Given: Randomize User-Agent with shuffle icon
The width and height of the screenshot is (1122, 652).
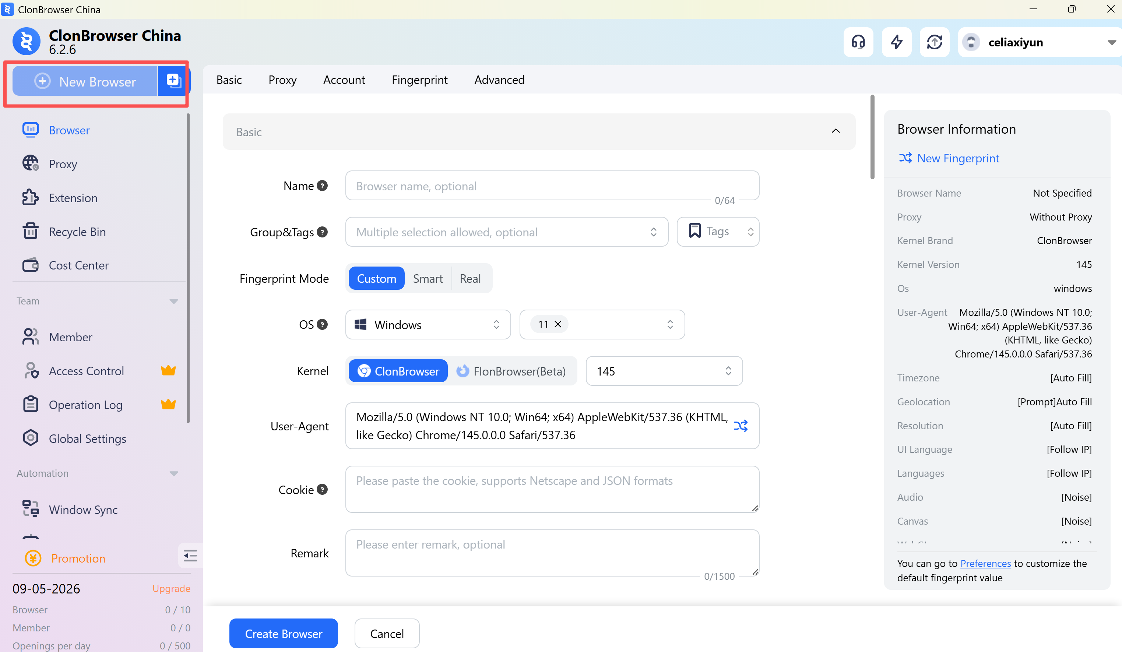Looking at the screenshot, I should point(741,426).
